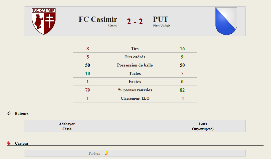The width and height of the screenshot is (271, 159).
Task: Click scorer Cissé
Action: coord(67,129)
